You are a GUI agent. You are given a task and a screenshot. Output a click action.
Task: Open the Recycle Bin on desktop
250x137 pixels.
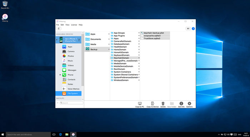5,5
